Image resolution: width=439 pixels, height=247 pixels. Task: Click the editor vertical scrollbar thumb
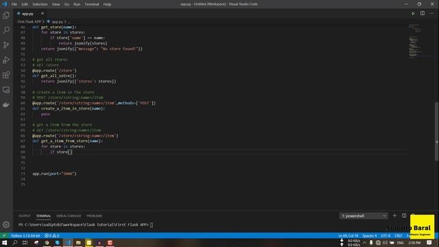(x=436, y=131)
